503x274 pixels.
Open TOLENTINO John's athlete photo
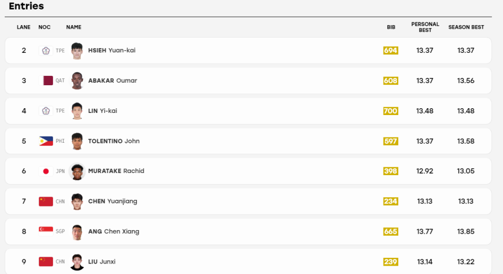[77, 141]
